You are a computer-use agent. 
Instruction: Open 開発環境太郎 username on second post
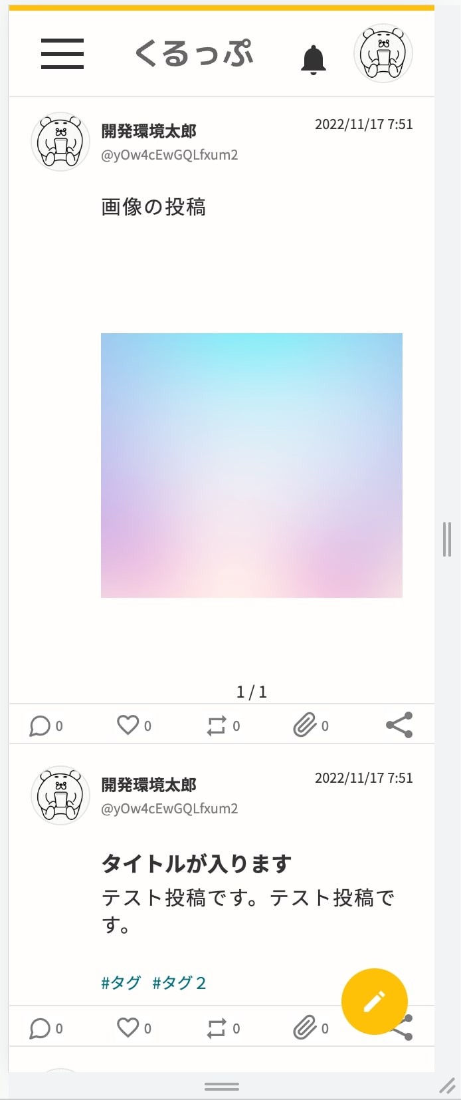click(149, 785)
